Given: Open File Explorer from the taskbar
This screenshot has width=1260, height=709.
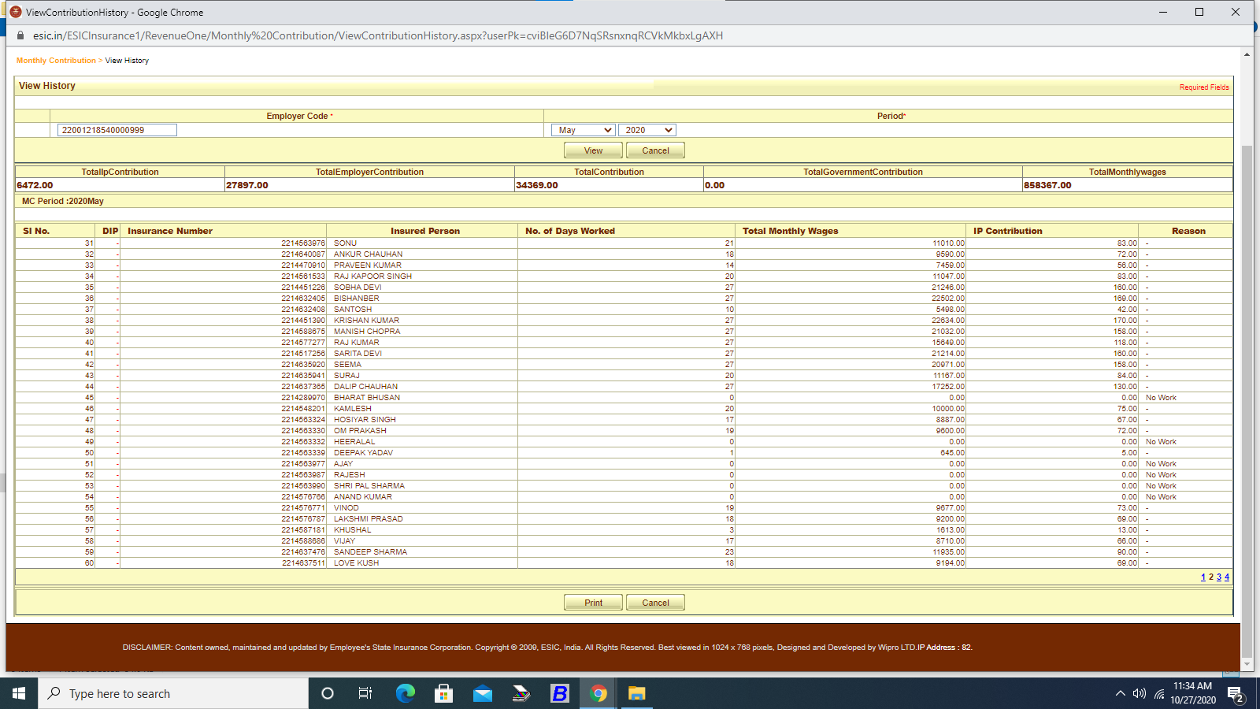Looking at the screenshot, I should point(636,693).
